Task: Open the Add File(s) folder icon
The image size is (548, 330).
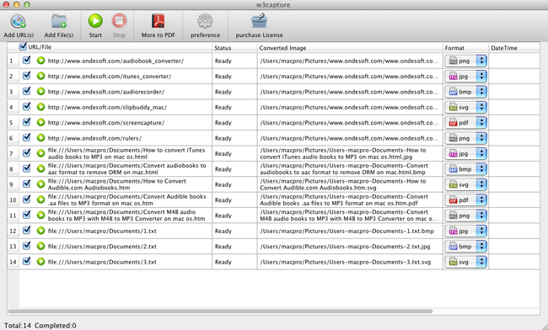Action: point(58,21)
